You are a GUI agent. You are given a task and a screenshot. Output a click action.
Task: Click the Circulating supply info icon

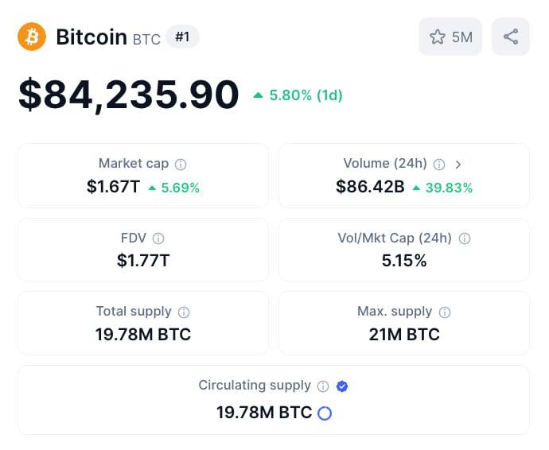coord(323,386)
